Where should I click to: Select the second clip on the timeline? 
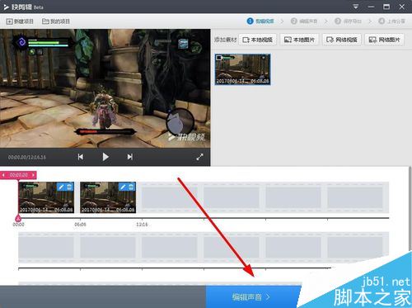108,197
